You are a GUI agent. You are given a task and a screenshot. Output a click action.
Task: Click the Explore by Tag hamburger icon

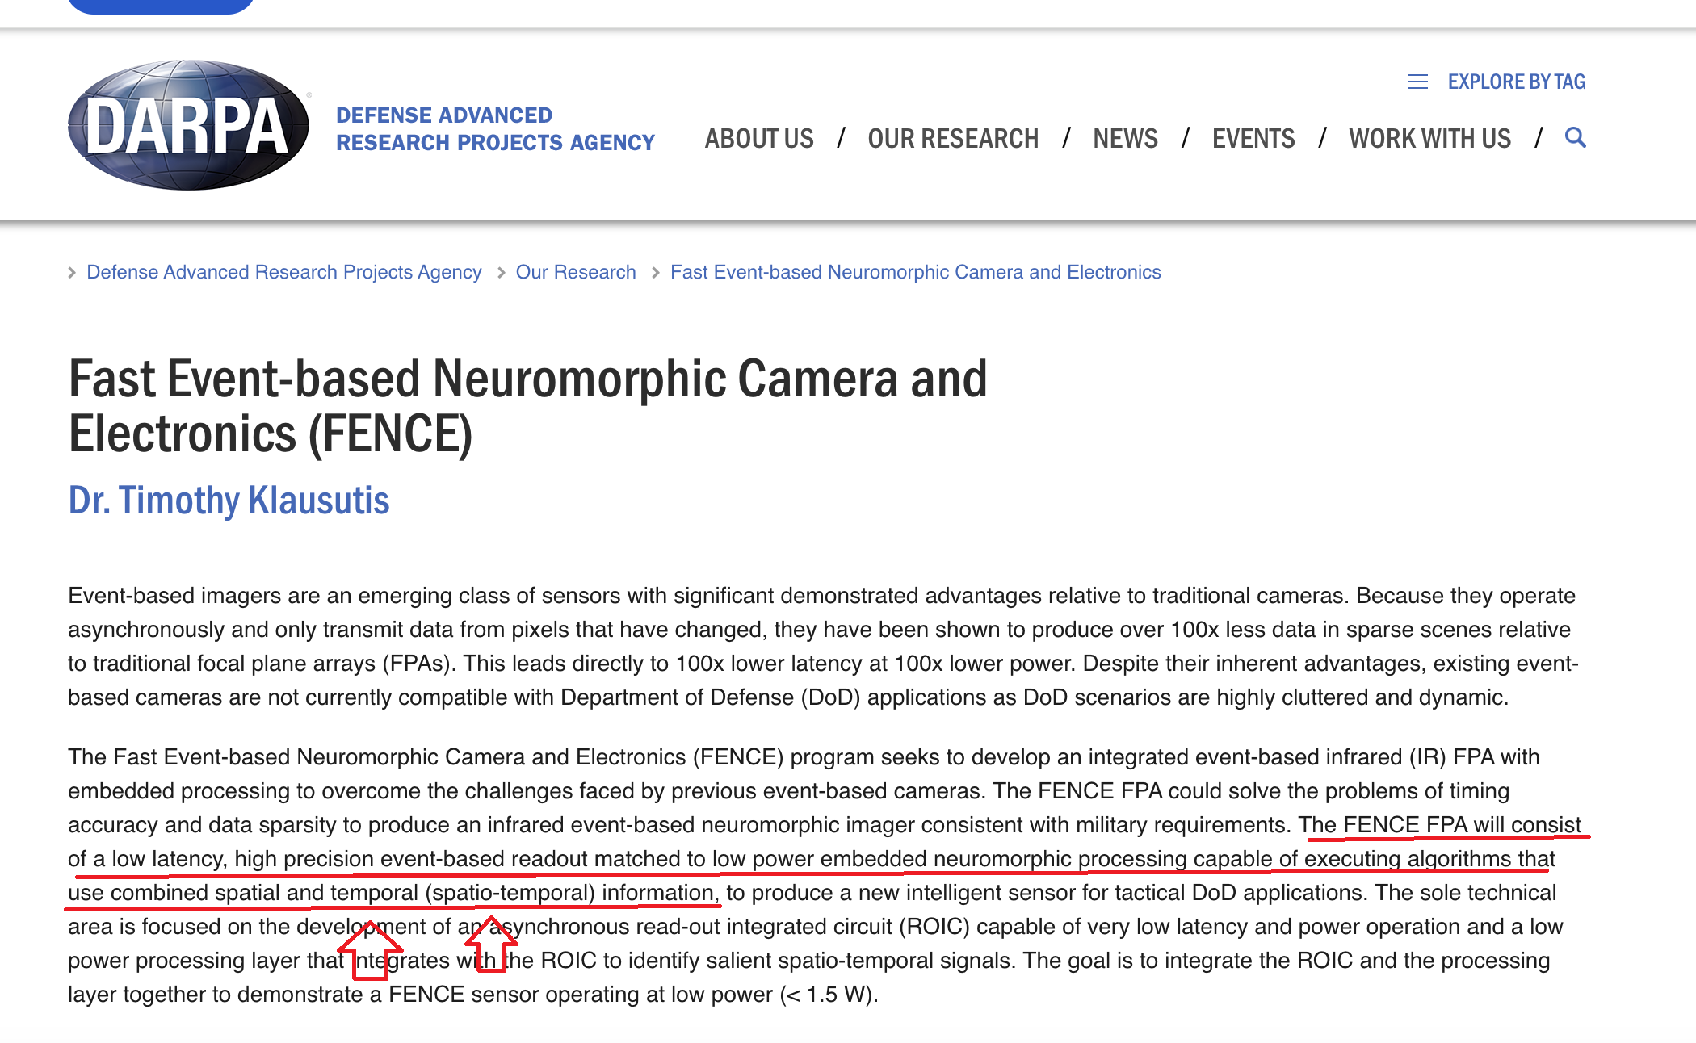(x=1418, y=82)
